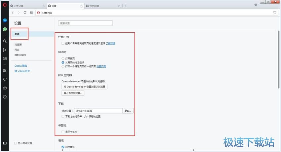
Task: Focus the 搜索设置 search field
Action: [x=86, y=23]
